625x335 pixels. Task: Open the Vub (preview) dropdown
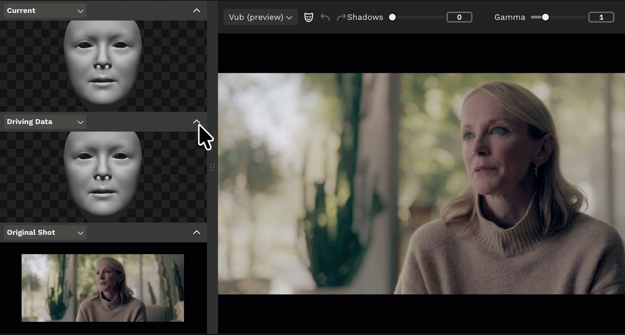pos(260,17)
